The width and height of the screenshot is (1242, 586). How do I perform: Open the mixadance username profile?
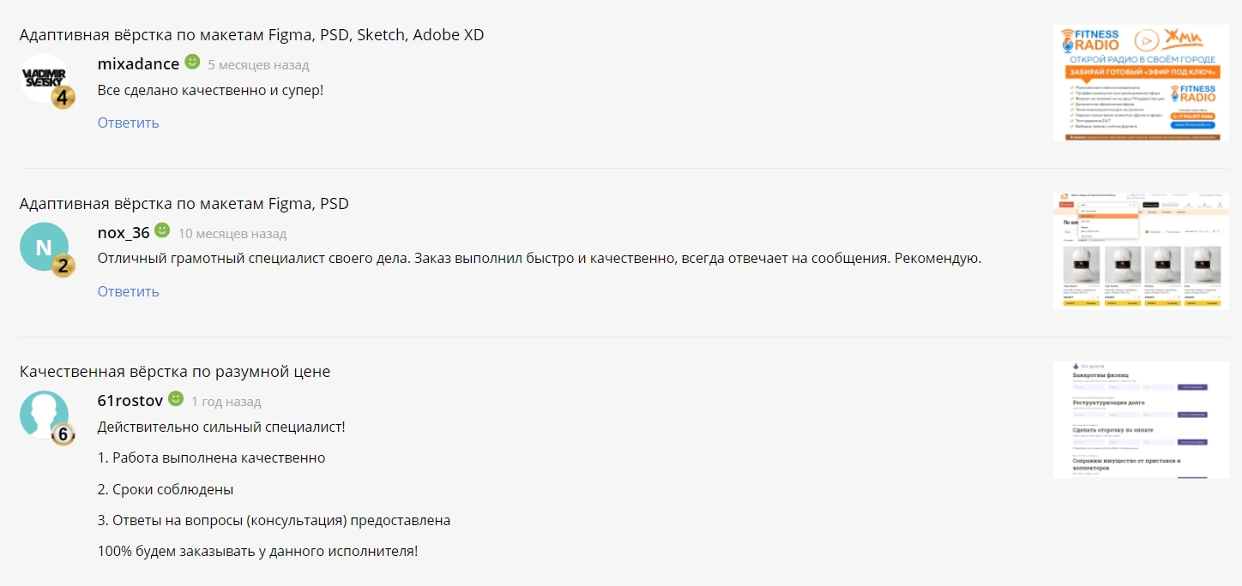138,64
